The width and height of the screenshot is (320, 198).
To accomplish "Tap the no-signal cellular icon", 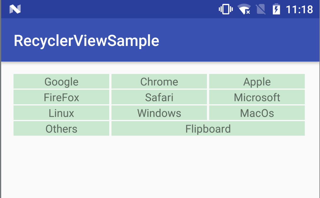I will (261, 9).
